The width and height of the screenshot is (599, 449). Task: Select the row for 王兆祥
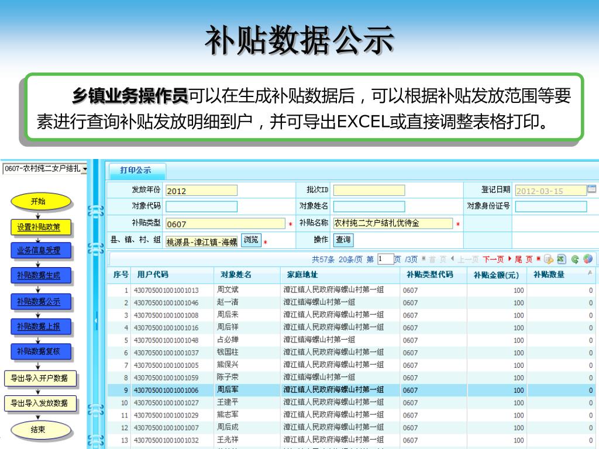(x=352, y=440)
